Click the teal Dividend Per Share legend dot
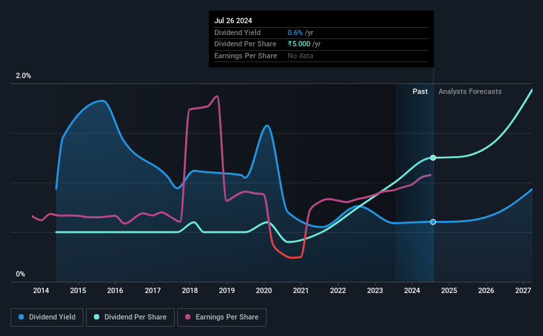The image size is (543, 336). coord(97,317)
